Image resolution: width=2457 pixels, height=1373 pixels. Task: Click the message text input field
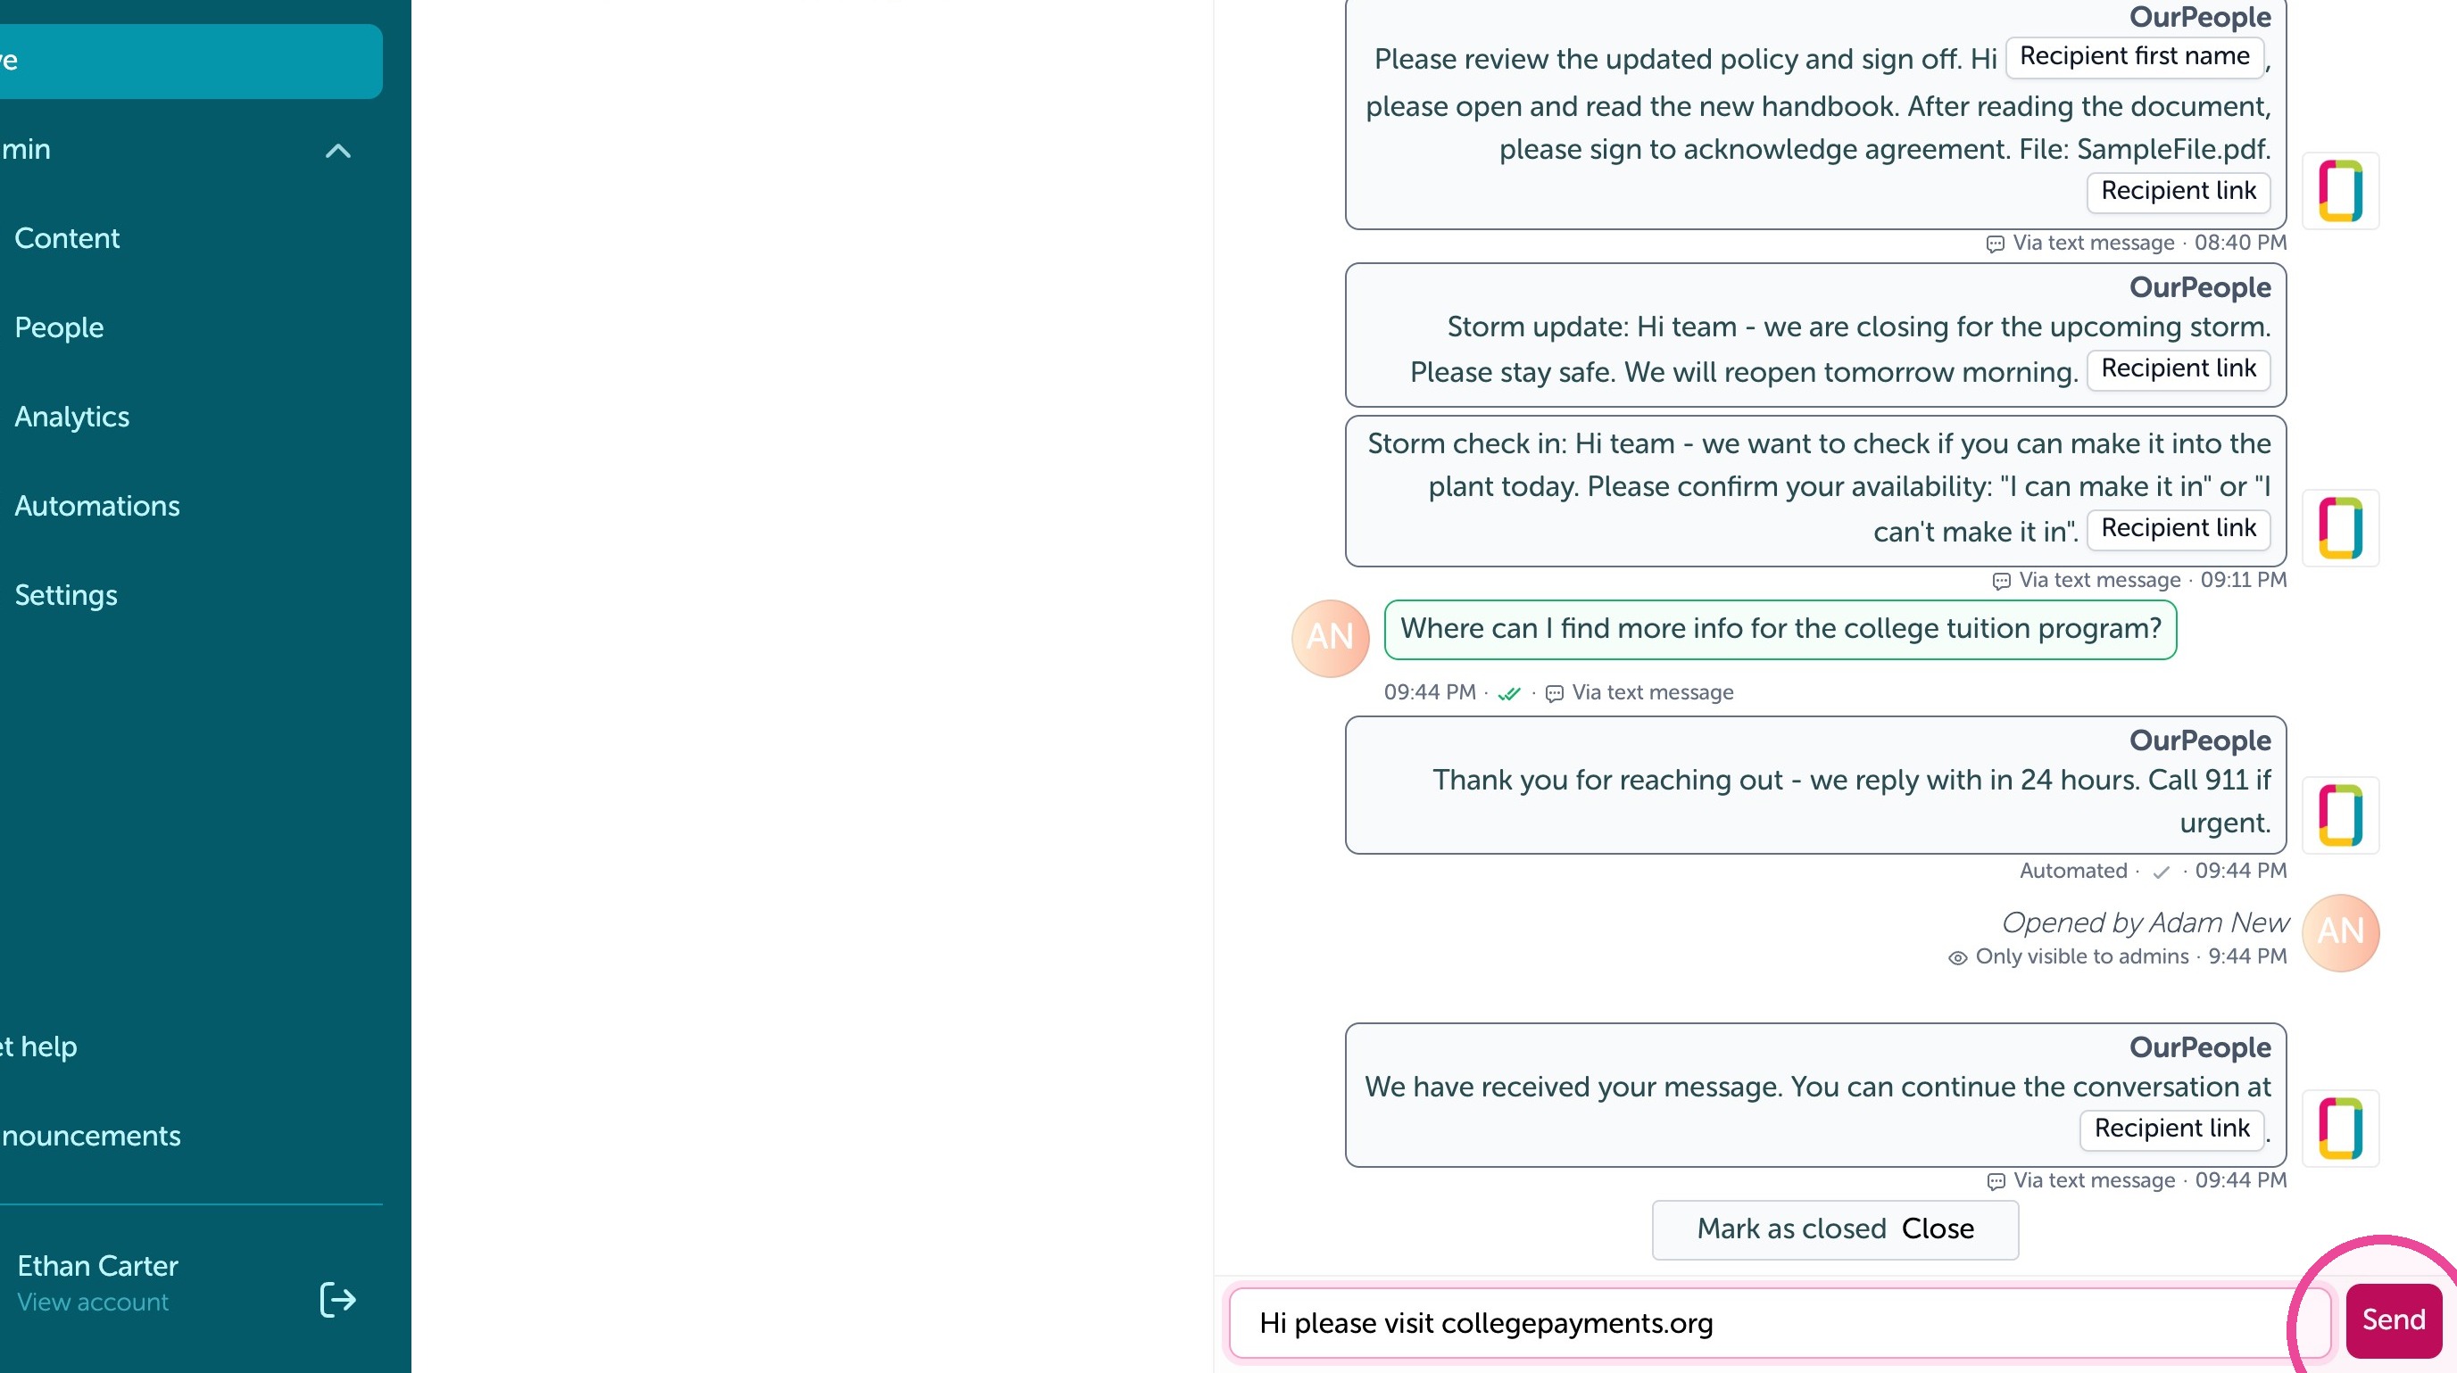tap(1779, 1323)
